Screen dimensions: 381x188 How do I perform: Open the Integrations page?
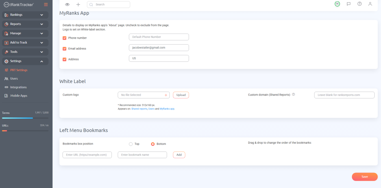(18, 87)
